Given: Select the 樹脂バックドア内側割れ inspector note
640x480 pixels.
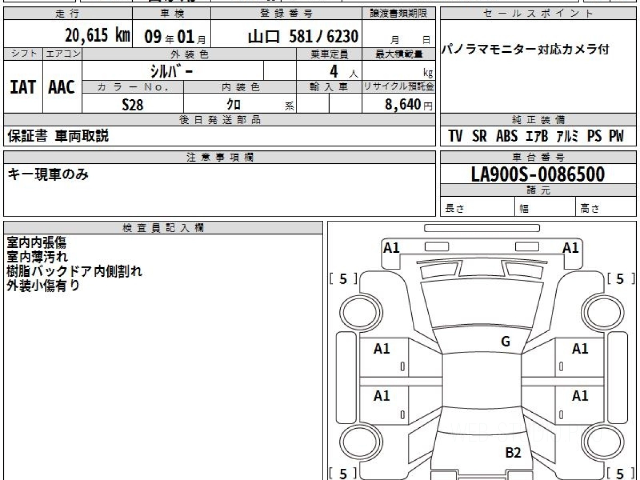Looking at the screenshot, I should 75,271.
